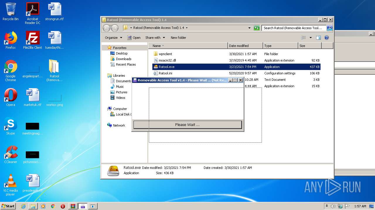The width and height of the screenshot is (375, 210).
Task: Click New folder in toolbar
Action: pyautogui.click(x=178, y=38)
